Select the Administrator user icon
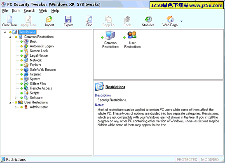Screen dimensions: 225x163 click(x=26, y=107)
